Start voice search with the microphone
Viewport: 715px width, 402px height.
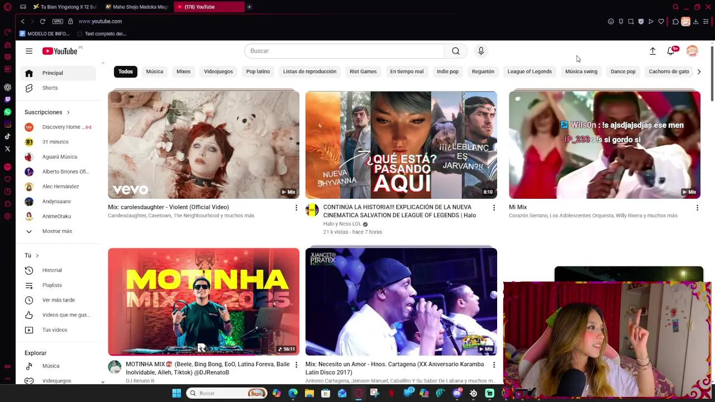coord(481,51)
